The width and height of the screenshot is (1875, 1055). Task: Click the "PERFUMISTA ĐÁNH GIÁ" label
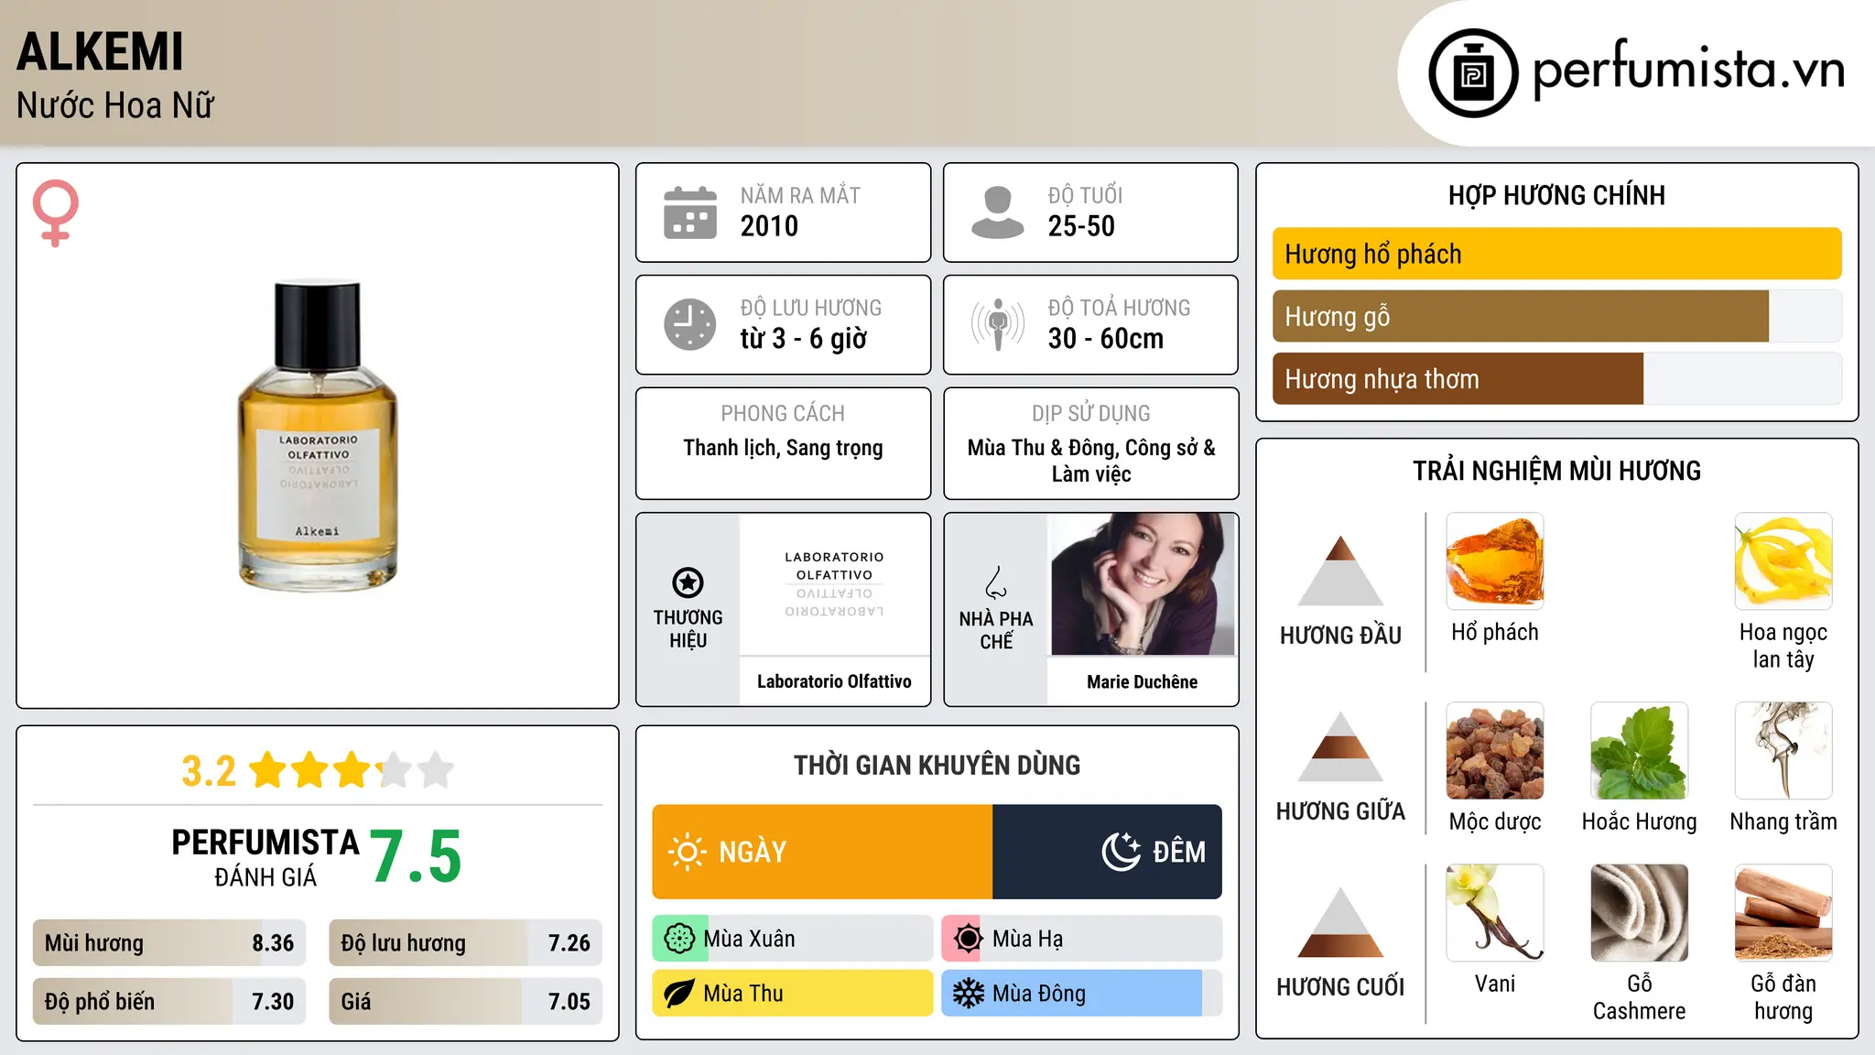pos(266,857)
